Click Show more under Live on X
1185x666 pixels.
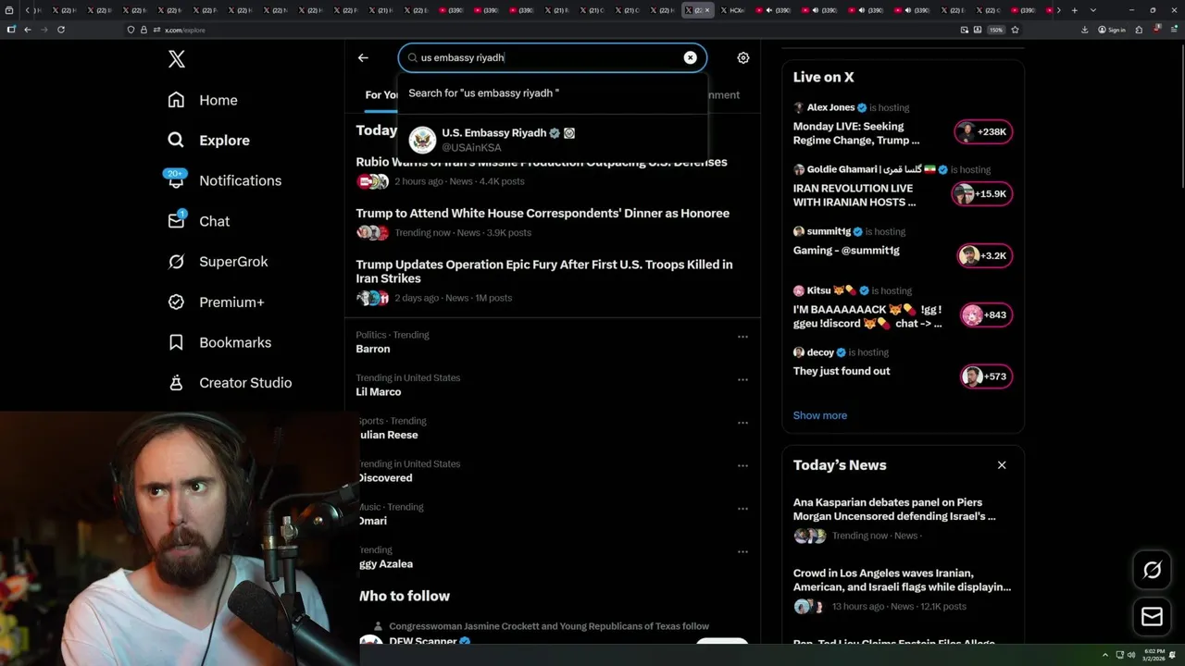click(x=820, y=415)
